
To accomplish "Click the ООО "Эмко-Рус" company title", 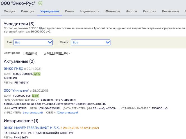I will click(x=18, y=3).
